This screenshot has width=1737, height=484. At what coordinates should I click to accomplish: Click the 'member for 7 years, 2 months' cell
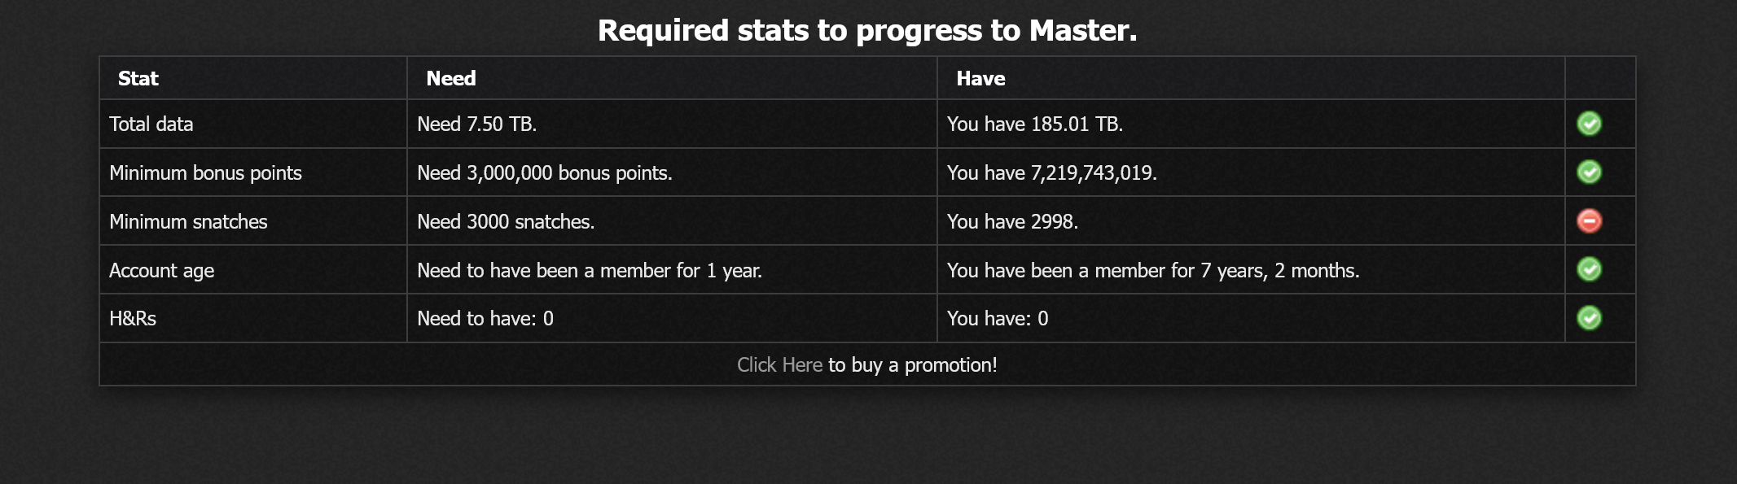coord(1153,271)
